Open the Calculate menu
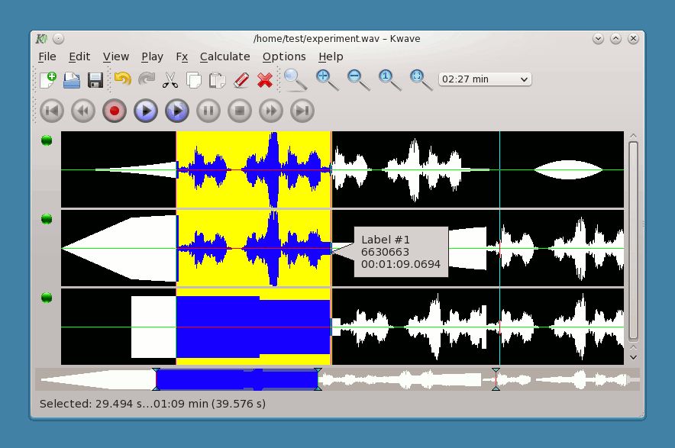675x448 pixels. (224, 56)
